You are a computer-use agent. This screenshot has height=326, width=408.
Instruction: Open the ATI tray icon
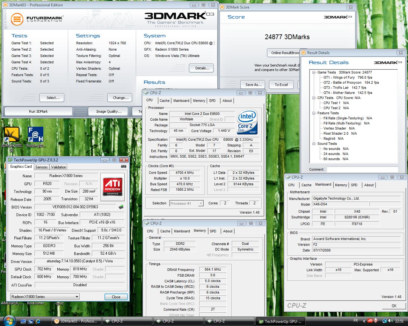click(x=370, y=321)
